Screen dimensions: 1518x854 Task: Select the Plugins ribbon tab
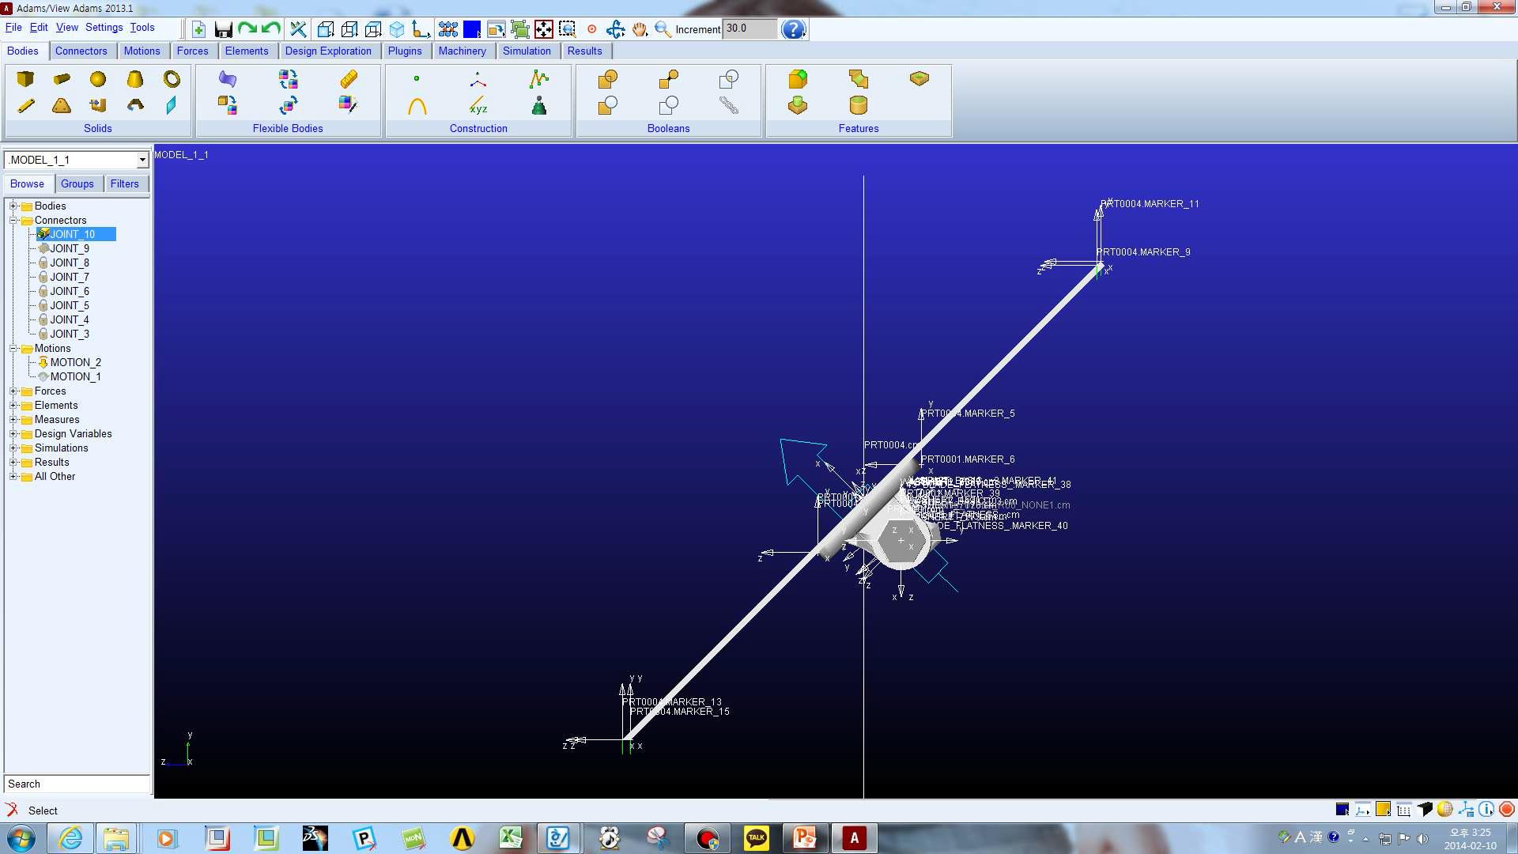(405, 50)
